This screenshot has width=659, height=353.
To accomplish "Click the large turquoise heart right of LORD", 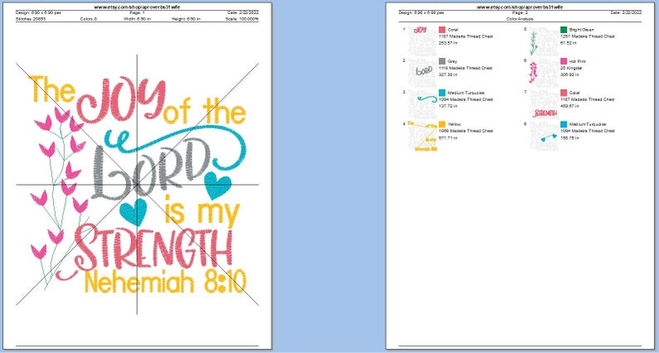I will pos(217,186).
